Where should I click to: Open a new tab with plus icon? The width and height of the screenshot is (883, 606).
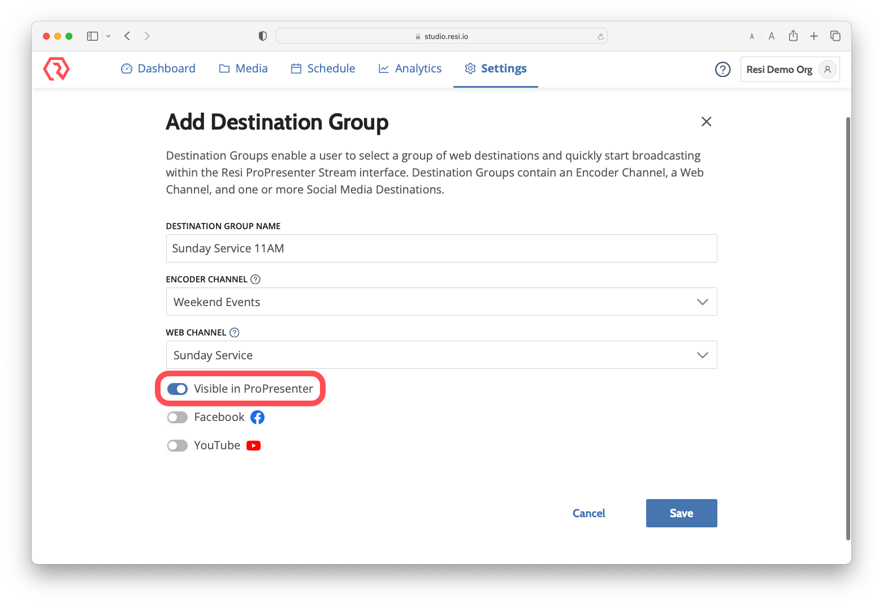click(813, 36)
